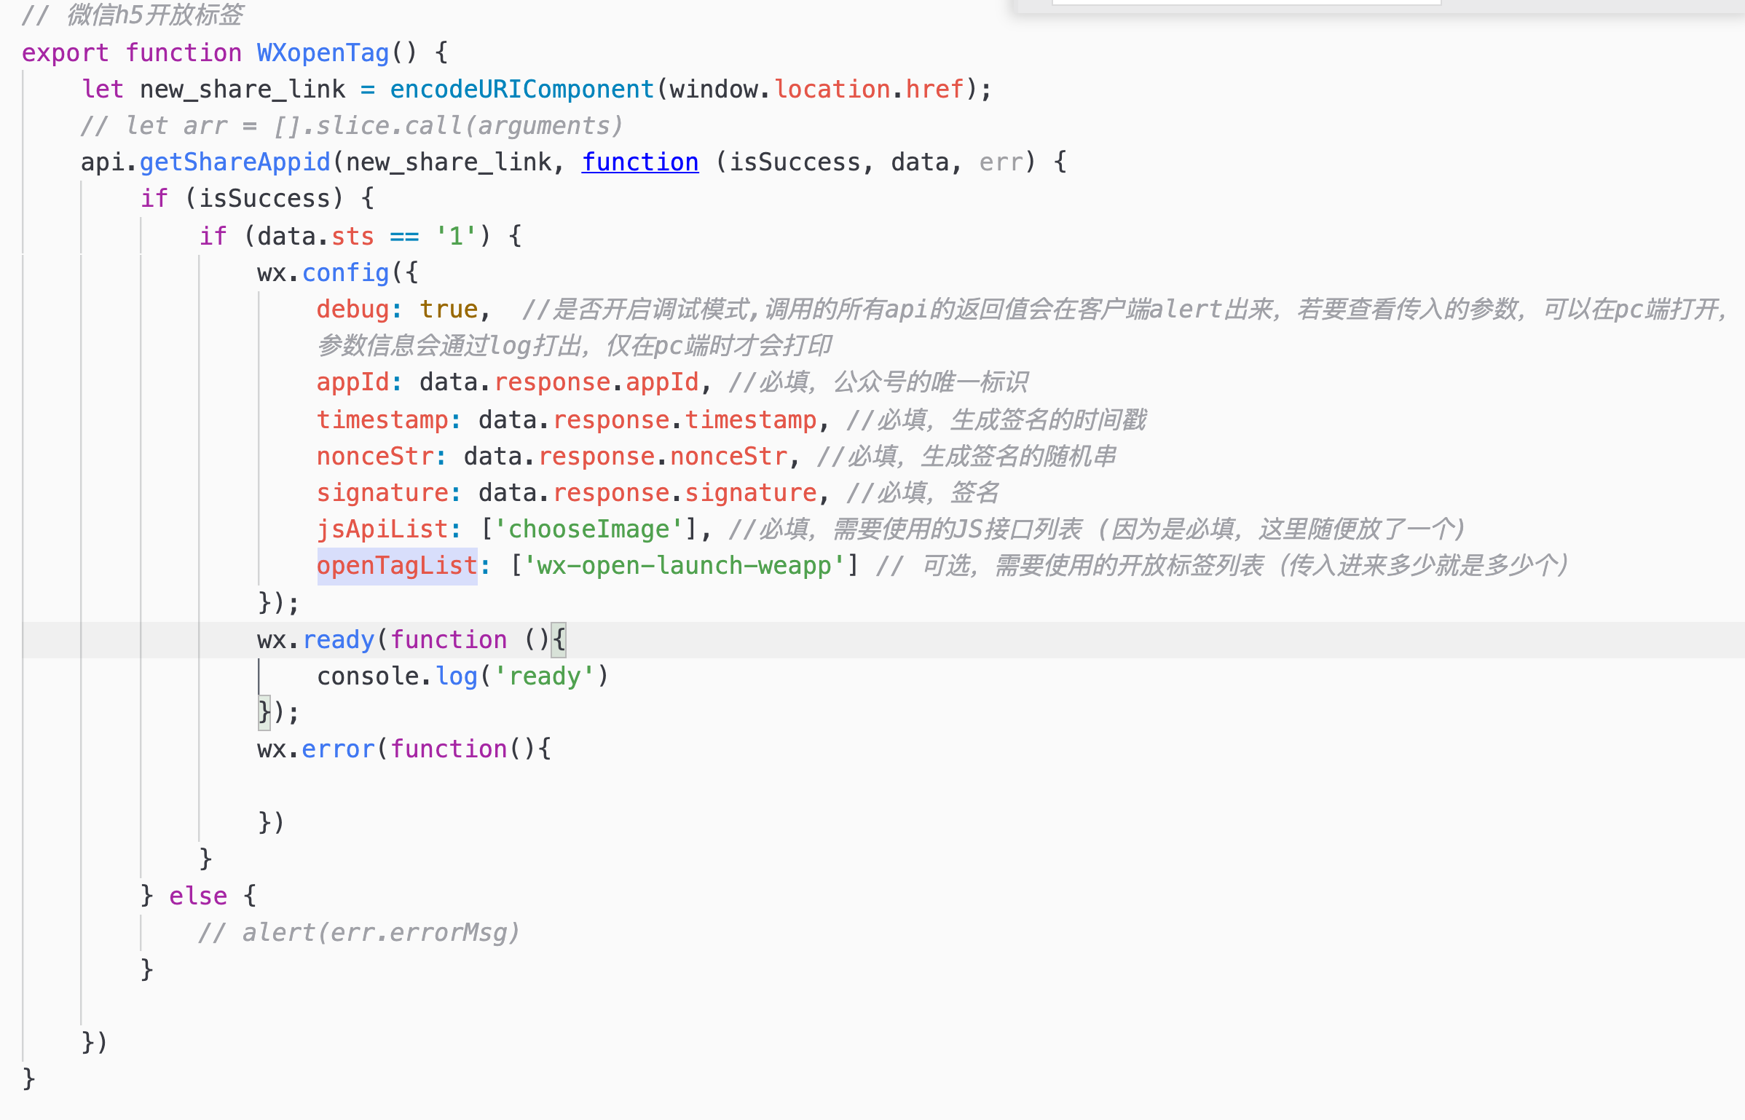Click the encodeURIComponent call
1745x1120 pixels.
[x=521, y=89]
